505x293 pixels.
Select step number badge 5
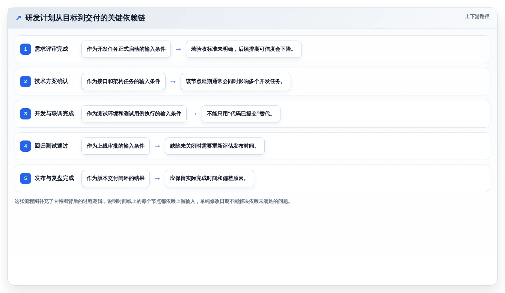click(x=26, y=178)
